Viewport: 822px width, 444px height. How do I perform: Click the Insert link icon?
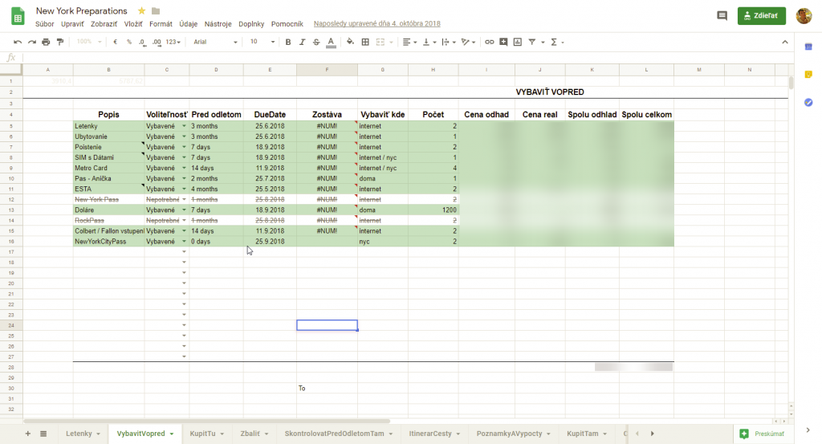(489, 42)
